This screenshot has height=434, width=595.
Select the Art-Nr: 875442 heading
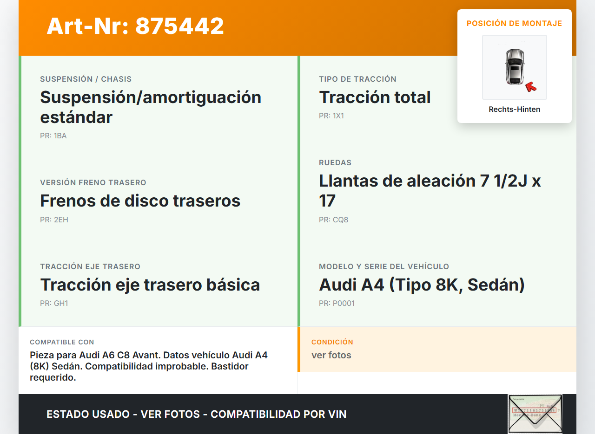[135, 26]
